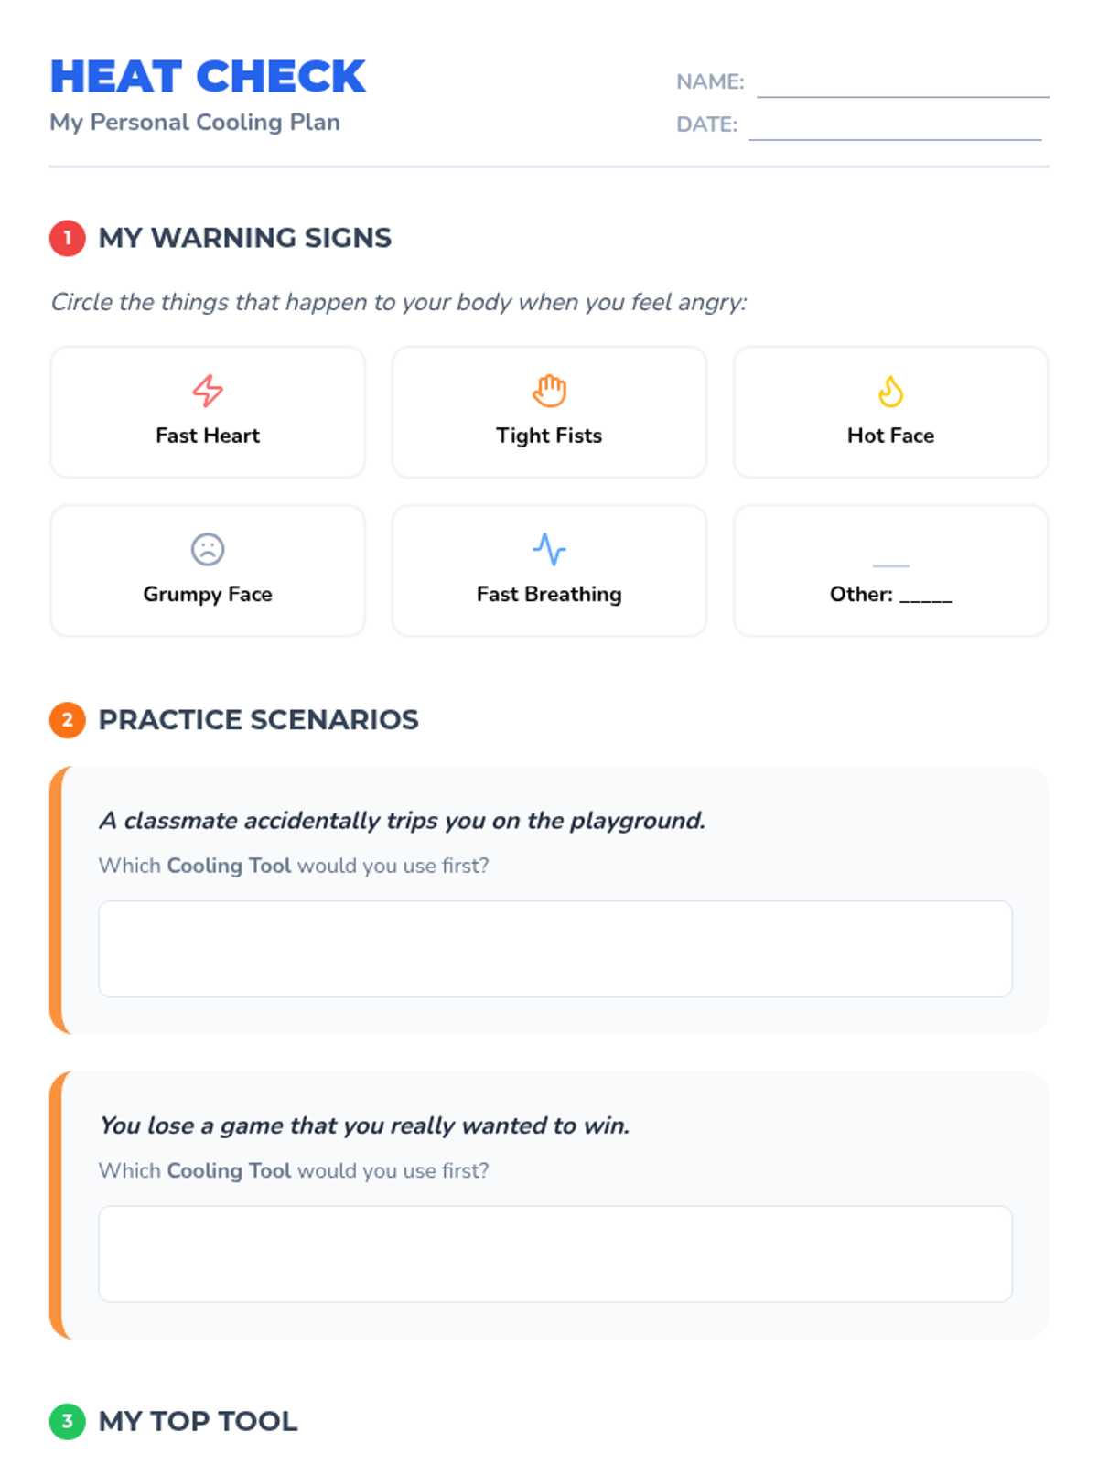
Task: Click the Other blank card
Action: (x=890, y=572)
